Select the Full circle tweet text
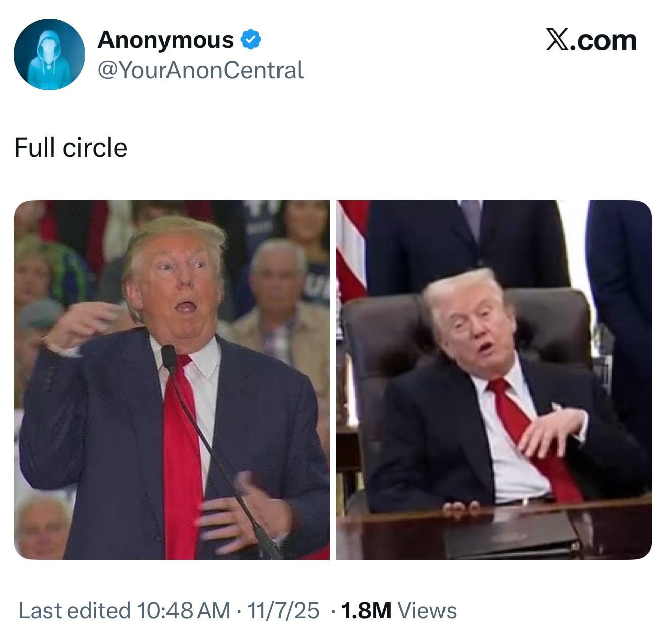 click(71, 148)
